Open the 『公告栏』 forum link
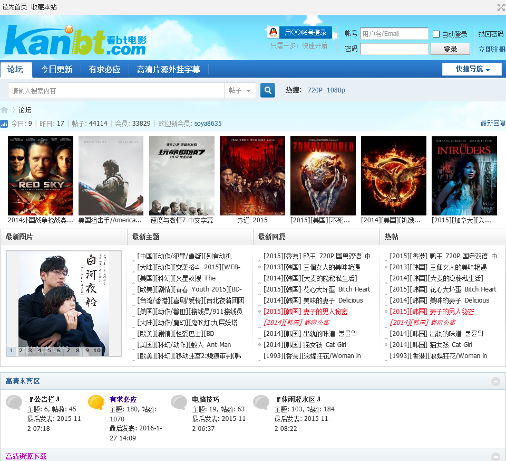Screen dimensions: 506x461 [x=44, y=399]
